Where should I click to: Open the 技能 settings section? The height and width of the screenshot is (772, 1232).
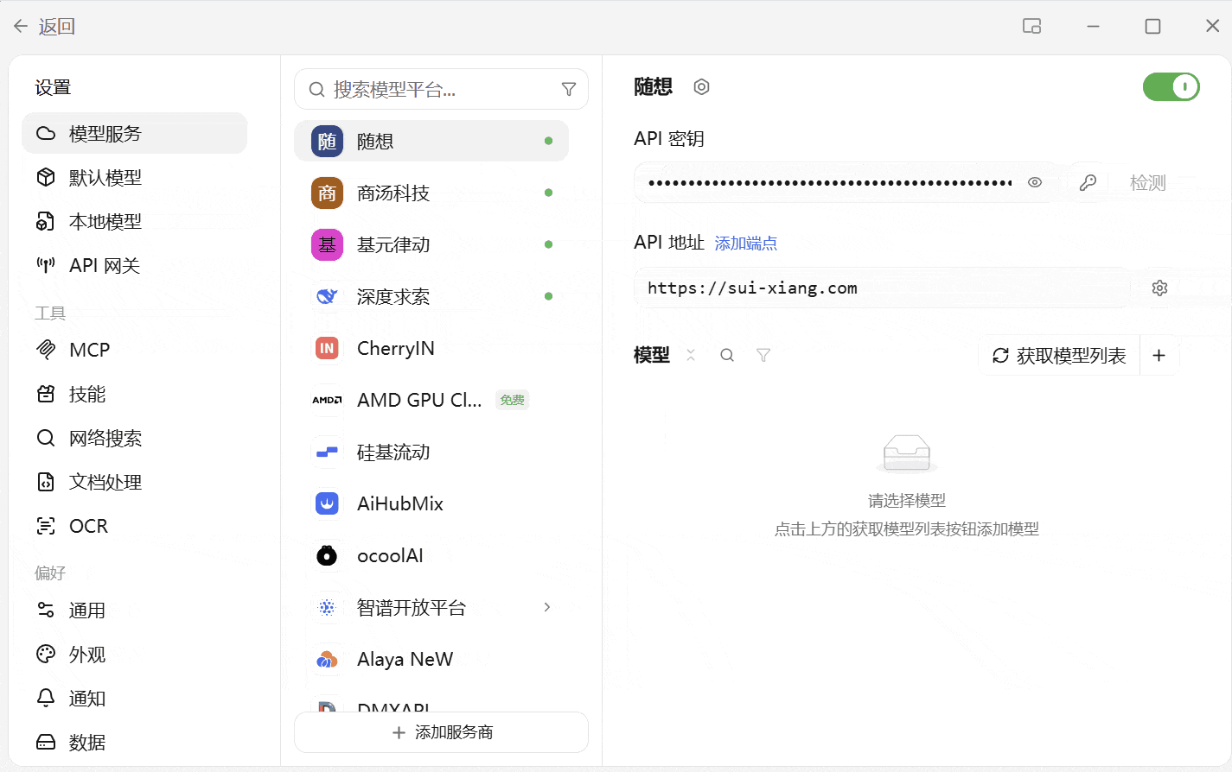pos(134,394)
